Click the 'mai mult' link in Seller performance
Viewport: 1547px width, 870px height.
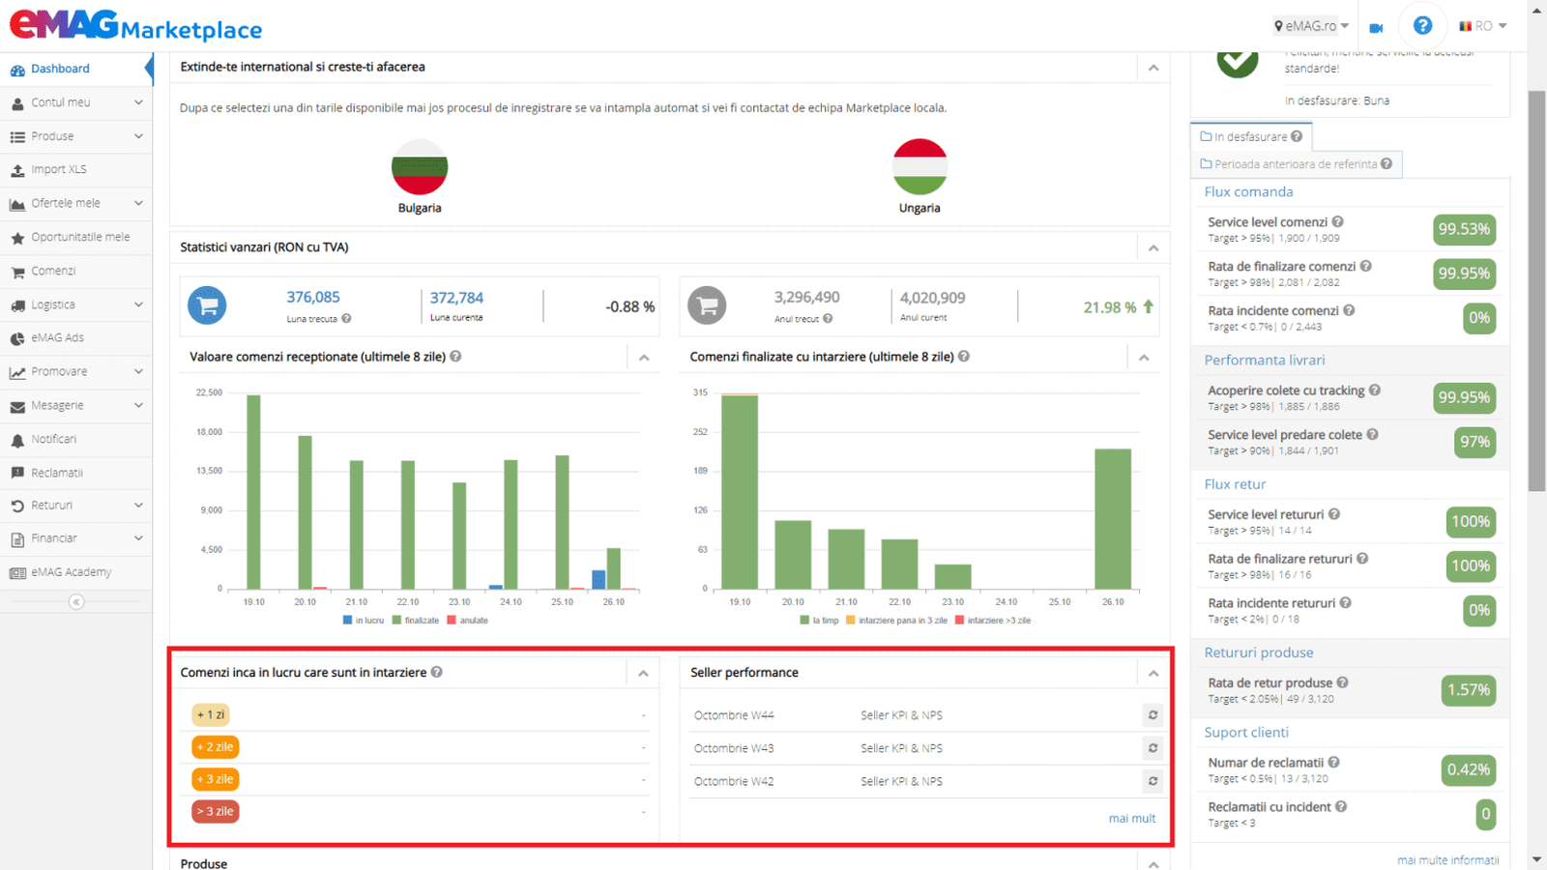point(1131,819)
